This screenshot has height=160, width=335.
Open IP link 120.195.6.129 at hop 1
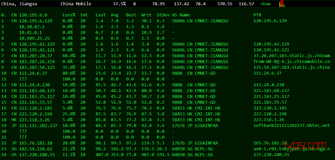tap(36, 21)
